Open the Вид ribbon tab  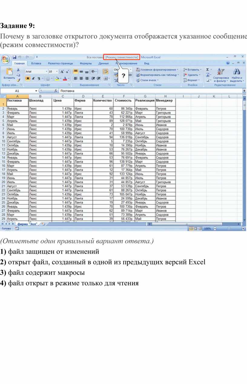tap(147, 64)
